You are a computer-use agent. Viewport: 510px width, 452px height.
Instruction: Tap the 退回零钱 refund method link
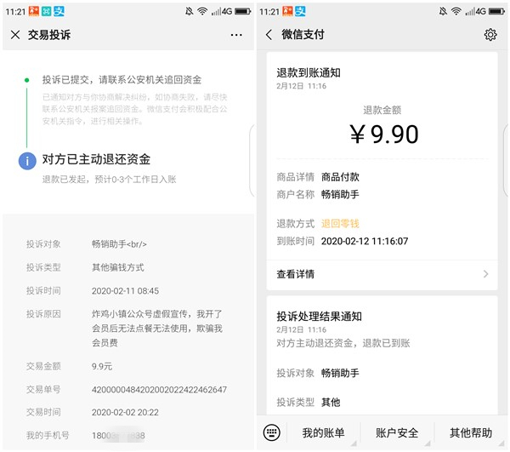[340, 223]
